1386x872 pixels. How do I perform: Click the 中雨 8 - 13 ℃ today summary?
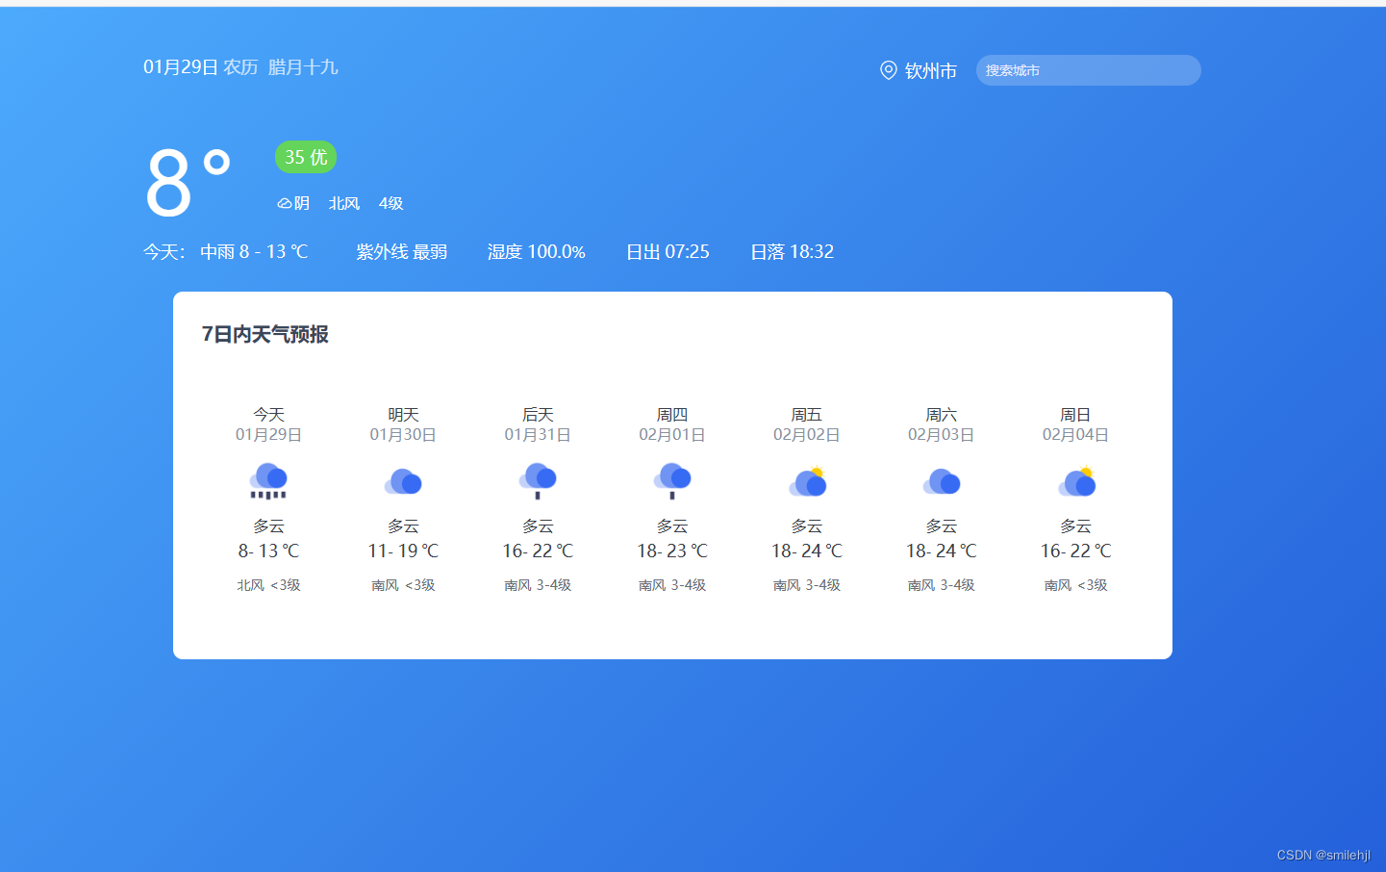click(254, 252)
